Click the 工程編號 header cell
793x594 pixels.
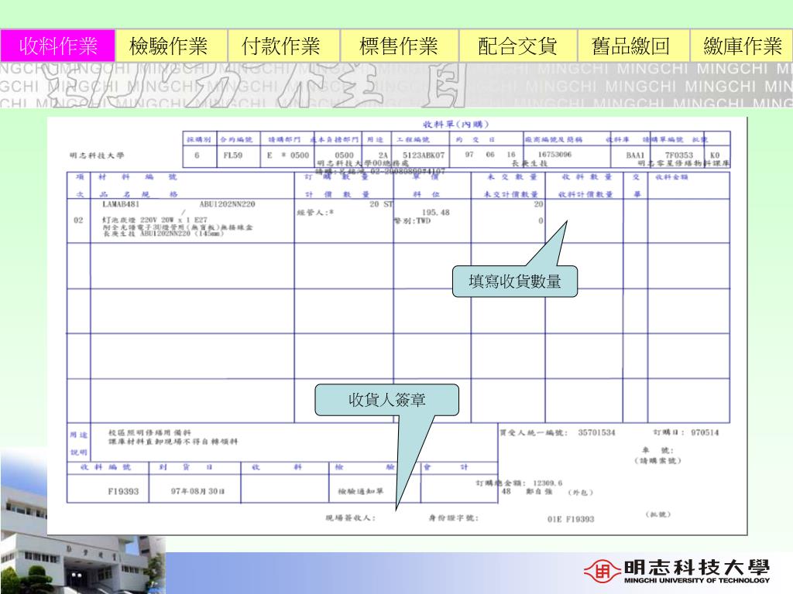413,139
